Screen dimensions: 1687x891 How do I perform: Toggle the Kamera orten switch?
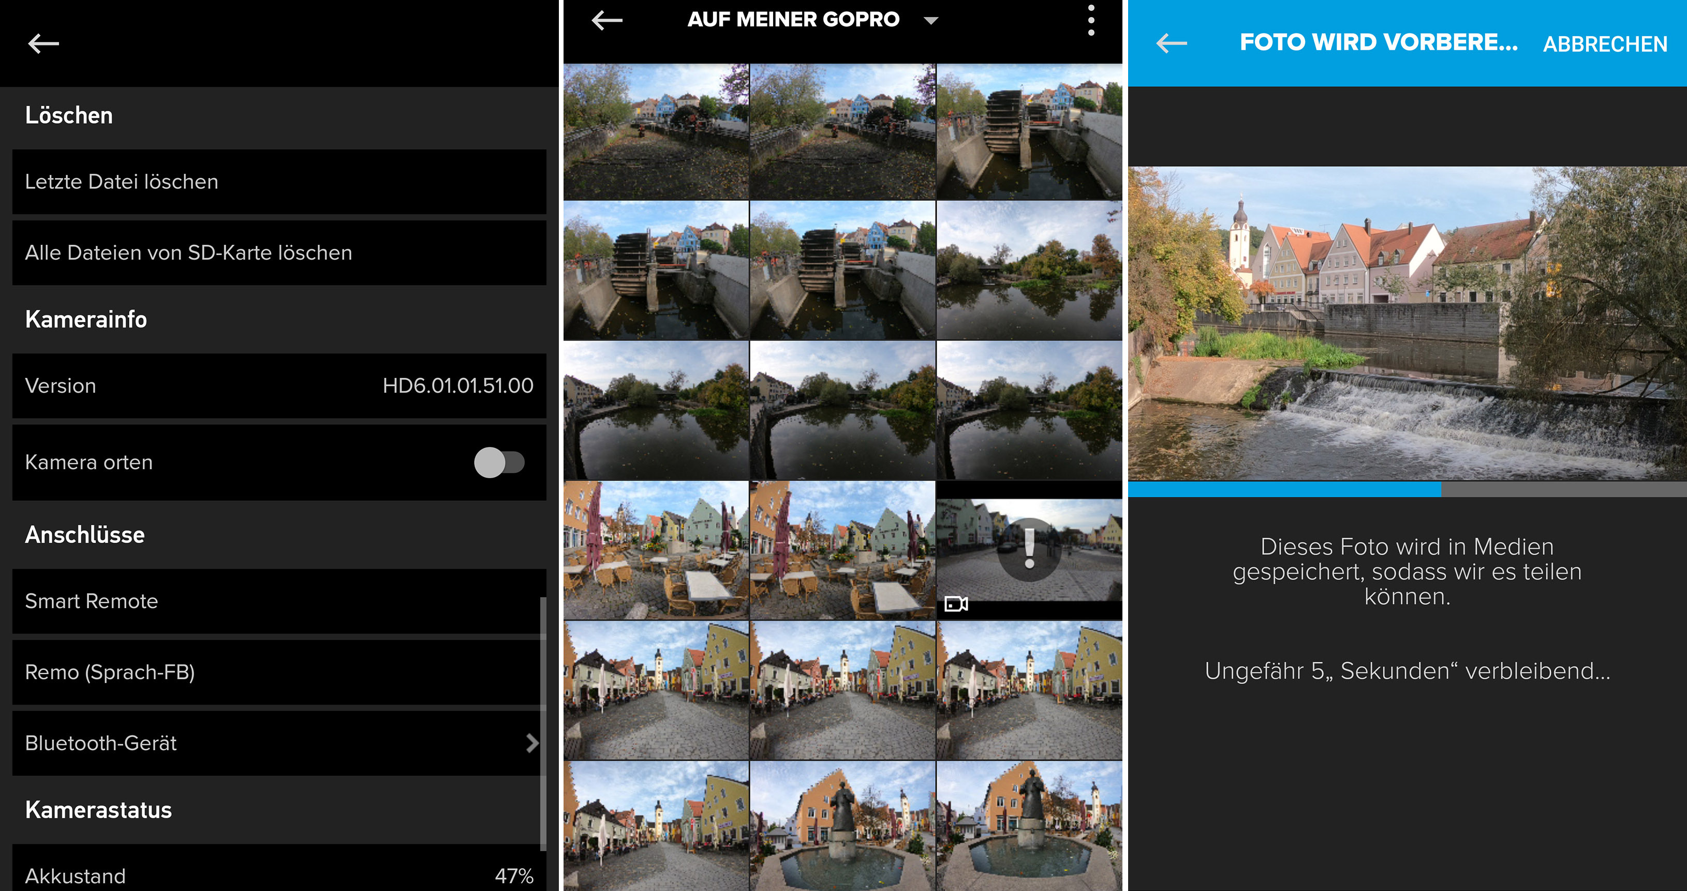499,463
